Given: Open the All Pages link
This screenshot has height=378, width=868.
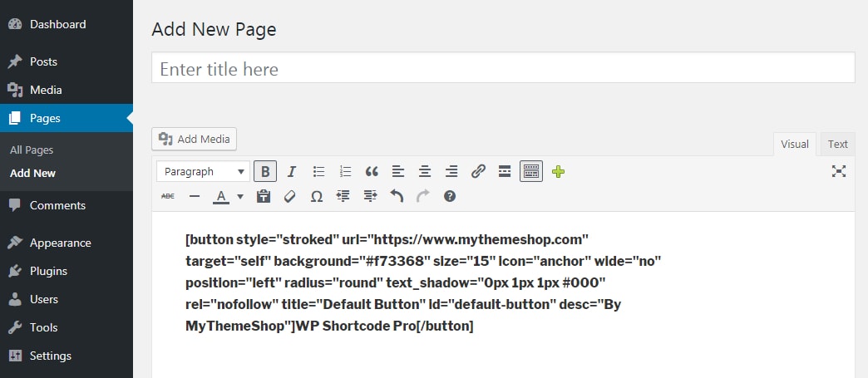Looking at the screenshot, I should pos(32,150).
